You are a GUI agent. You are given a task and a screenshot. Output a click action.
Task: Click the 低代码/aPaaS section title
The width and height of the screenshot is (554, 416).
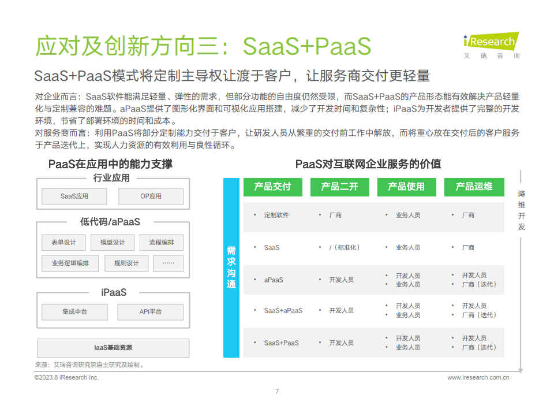tap(110, 222)
